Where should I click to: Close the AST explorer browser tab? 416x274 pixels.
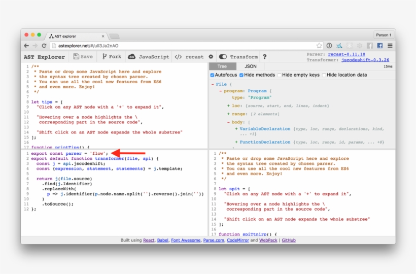pyautogui.click(x=103, y=36)
